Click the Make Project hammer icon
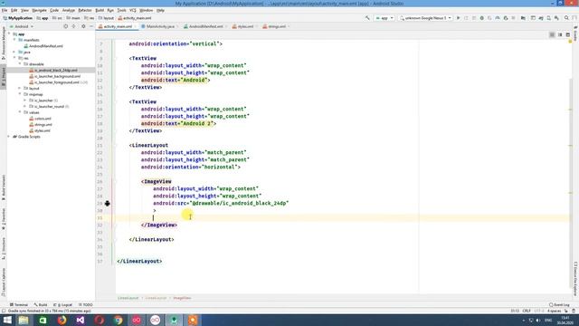This screenshot has height=326, width=579. click(367, 18)
